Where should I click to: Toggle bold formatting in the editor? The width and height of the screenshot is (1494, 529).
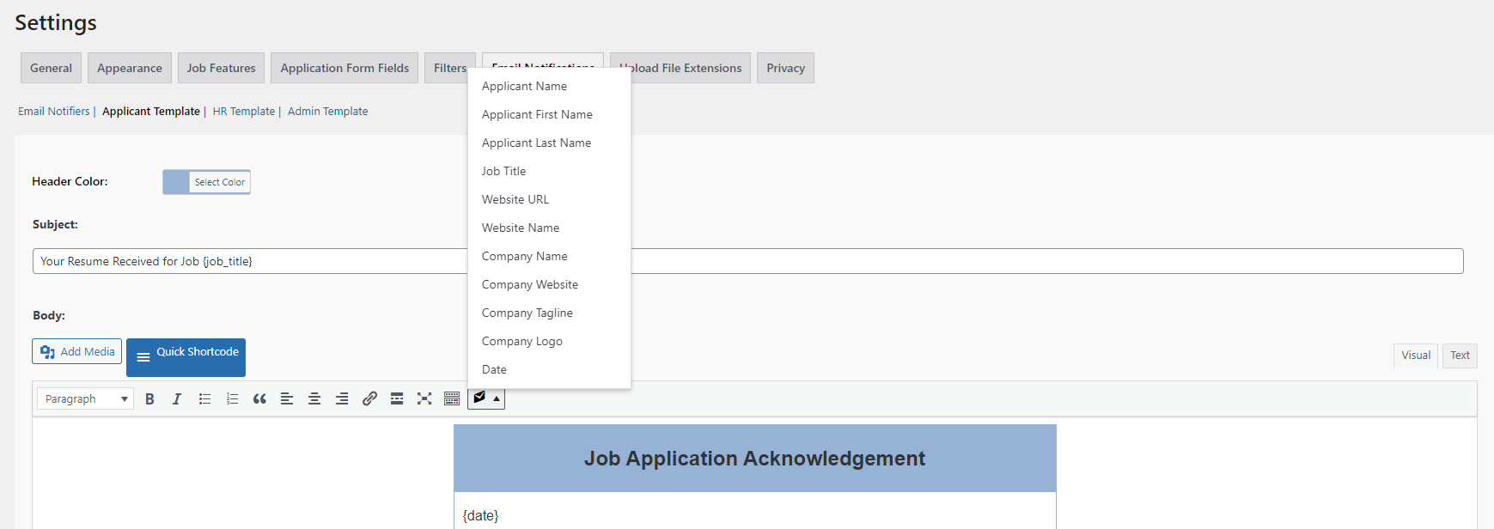coord(149,398)
